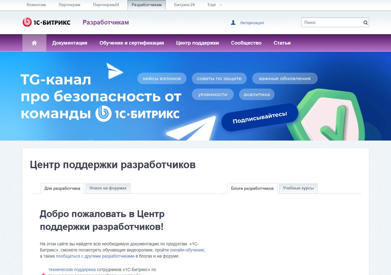The image size is (391, 275).
Task: Open the Документация menu item
Action: point(70,43)
